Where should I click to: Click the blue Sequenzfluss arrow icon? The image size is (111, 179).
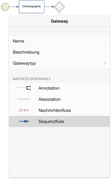point(24,121)
